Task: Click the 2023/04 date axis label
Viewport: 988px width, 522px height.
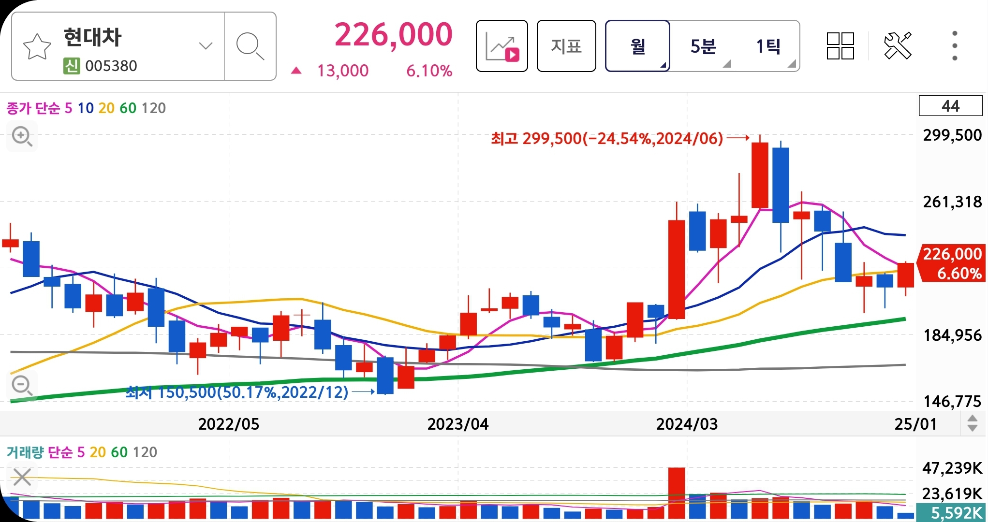Action: coord(458,424)
